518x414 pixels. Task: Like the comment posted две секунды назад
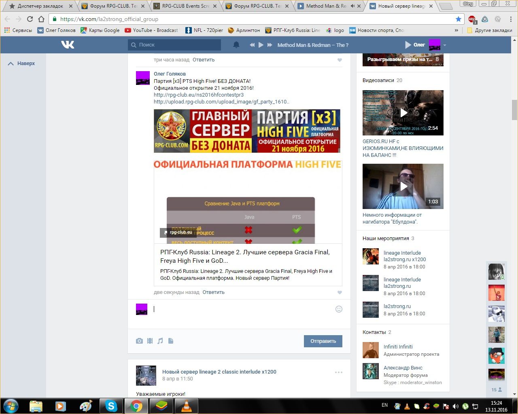point(340,292)
